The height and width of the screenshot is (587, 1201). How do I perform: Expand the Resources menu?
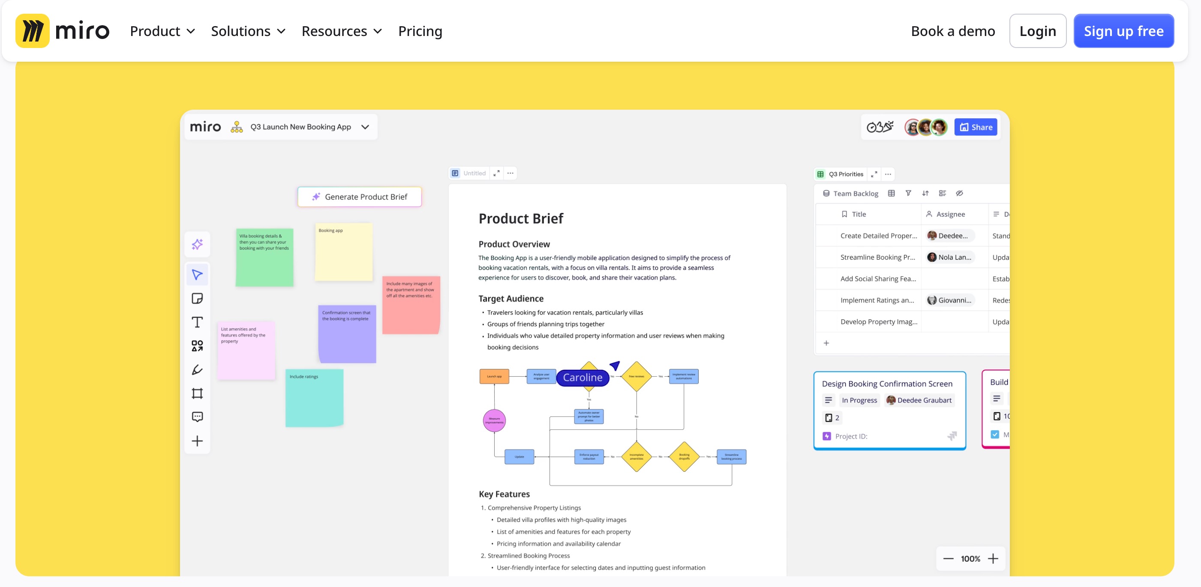pos(342,31)
